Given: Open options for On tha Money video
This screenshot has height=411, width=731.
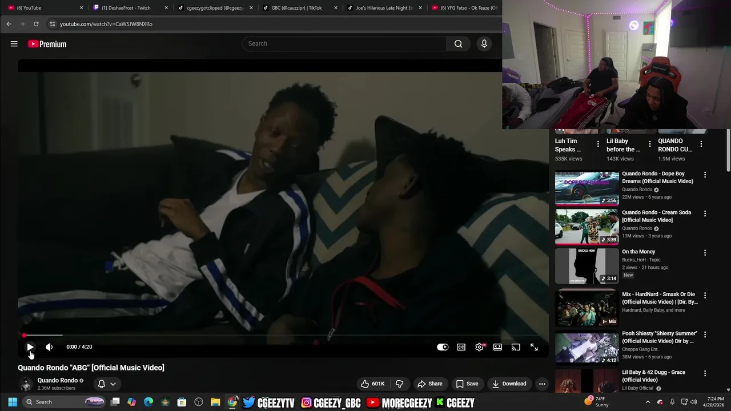Looking at the screenshot, I should click(705, 252).
